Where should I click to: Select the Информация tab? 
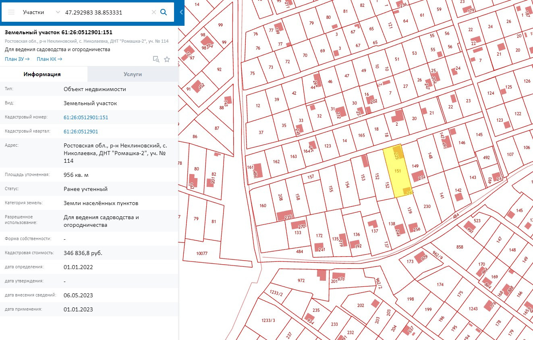point(42,74)
